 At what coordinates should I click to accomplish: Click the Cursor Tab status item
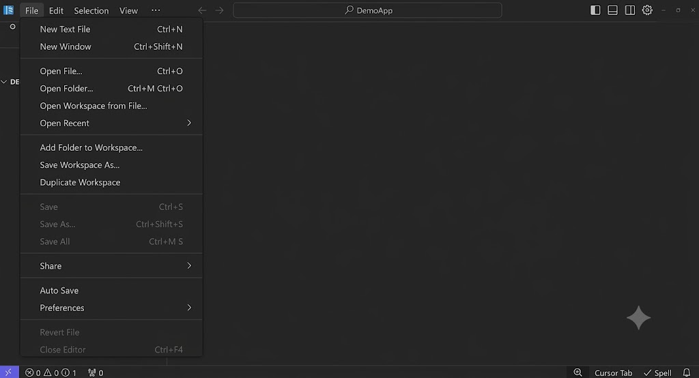click(x=613, y=373)
